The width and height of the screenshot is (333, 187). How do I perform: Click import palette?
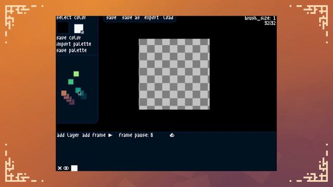click(x=74, y=44)
